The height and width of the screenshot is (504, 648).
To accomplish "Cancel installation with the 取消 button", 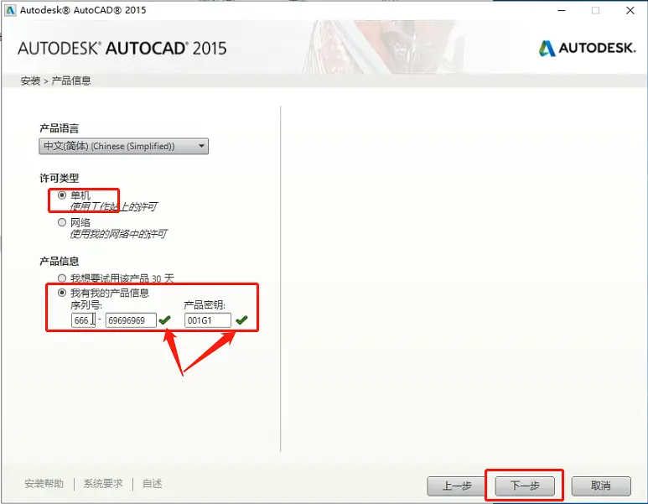I will pyautogui.click(x=600, y=486).
